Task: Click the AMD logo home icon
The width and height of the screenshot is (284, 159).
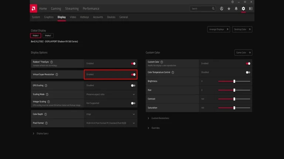Action: 34,8
